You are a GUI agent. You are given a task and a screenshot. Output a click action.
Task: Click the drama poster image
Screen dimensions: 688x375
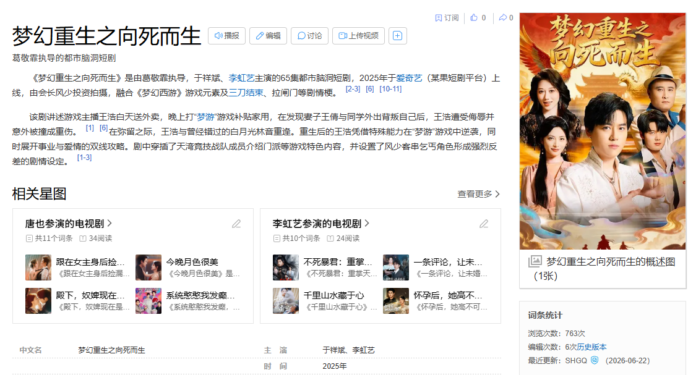coord(603,131)
